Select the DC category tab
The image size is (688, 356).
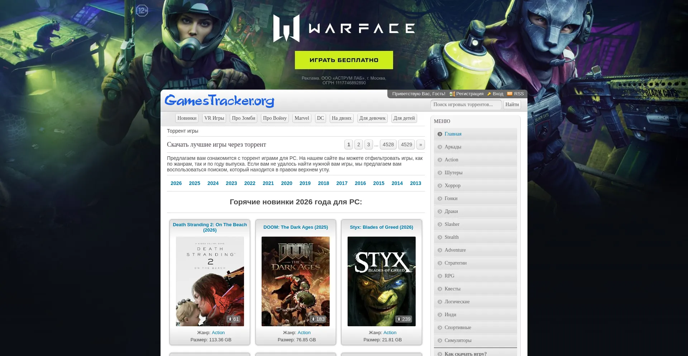320,118
